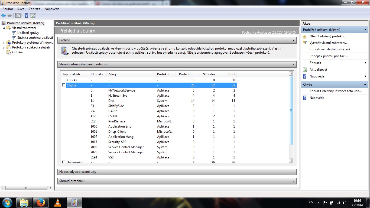Open the Zobrazit menu in menu bar

click(34, 9)
